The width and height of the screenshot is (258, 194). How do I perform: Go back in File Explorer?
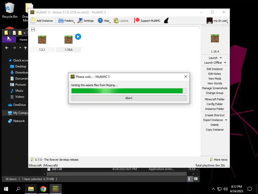pos(7,48)
